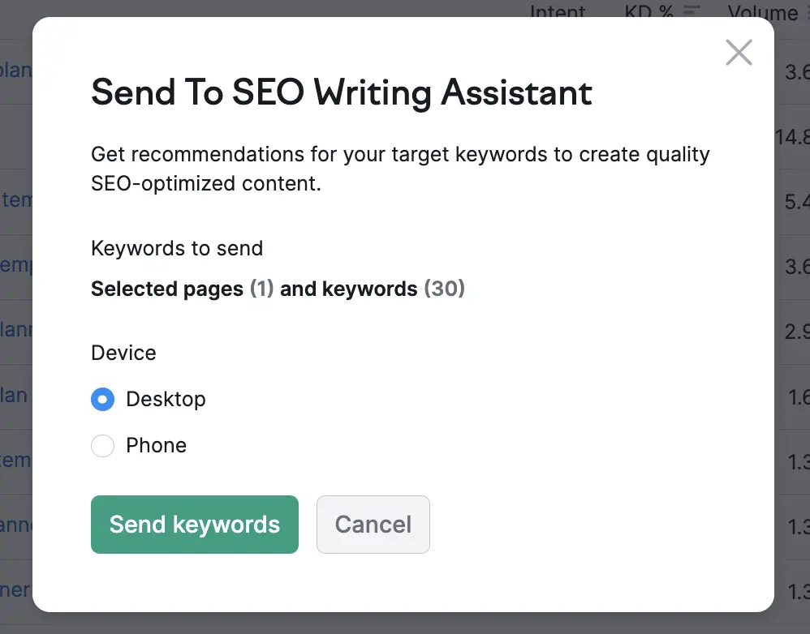This screenshot has width=810, height=634.
Task: Click the KD % sort icon
Action: [692, 11]
